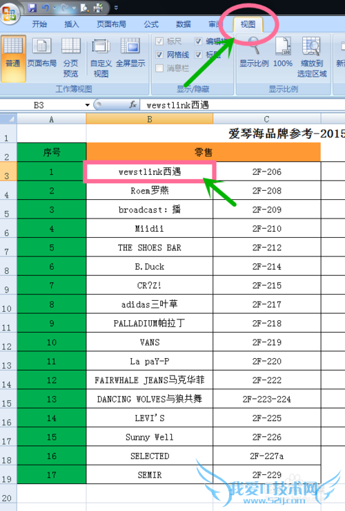Image resolution: width=345 pixels, height=511 pixels.
Task: Open the Data (数据) ribbon tab
Action: click(x=183, y=24)
